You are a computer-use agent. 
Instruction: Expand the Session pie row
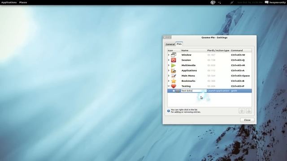pyautogui.click(x=169, y=60)
